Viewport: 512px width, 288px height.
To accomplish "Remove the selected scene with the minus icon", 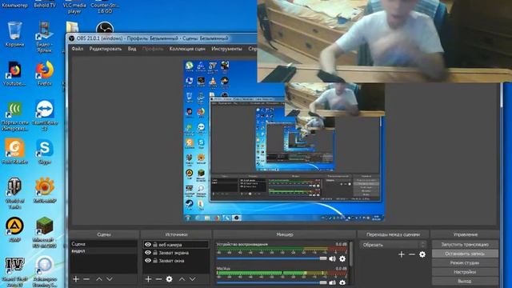I will point(86,279).
